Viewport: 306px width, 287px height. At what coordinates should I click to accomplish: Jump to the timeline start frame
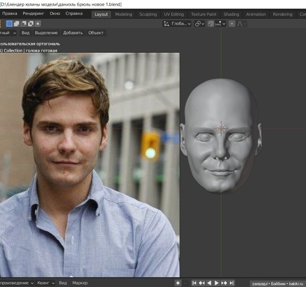tap(194, 283)
